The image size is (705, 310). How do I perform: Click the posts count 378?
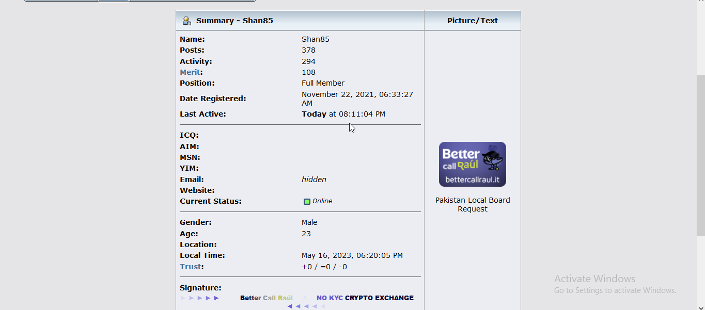click(x=308, y=50)
